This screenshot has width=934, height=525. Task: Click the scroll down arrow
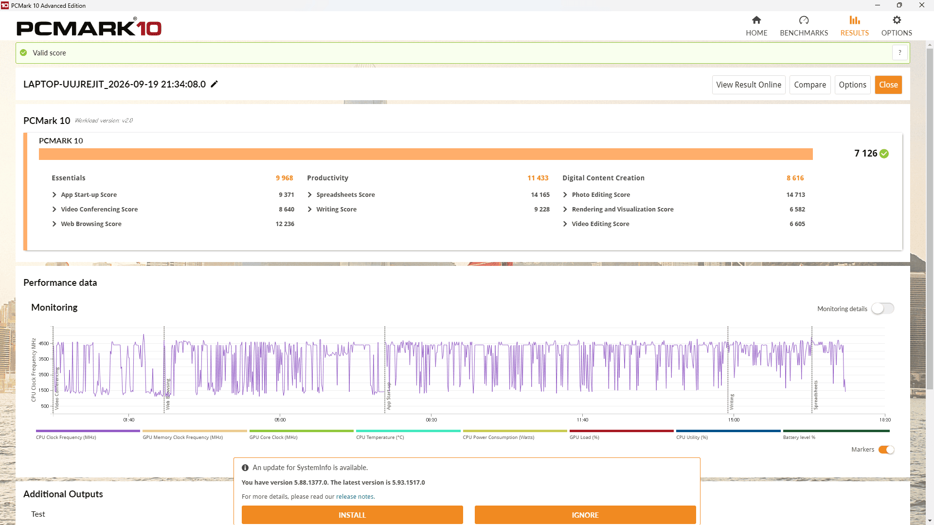(930, 521)
